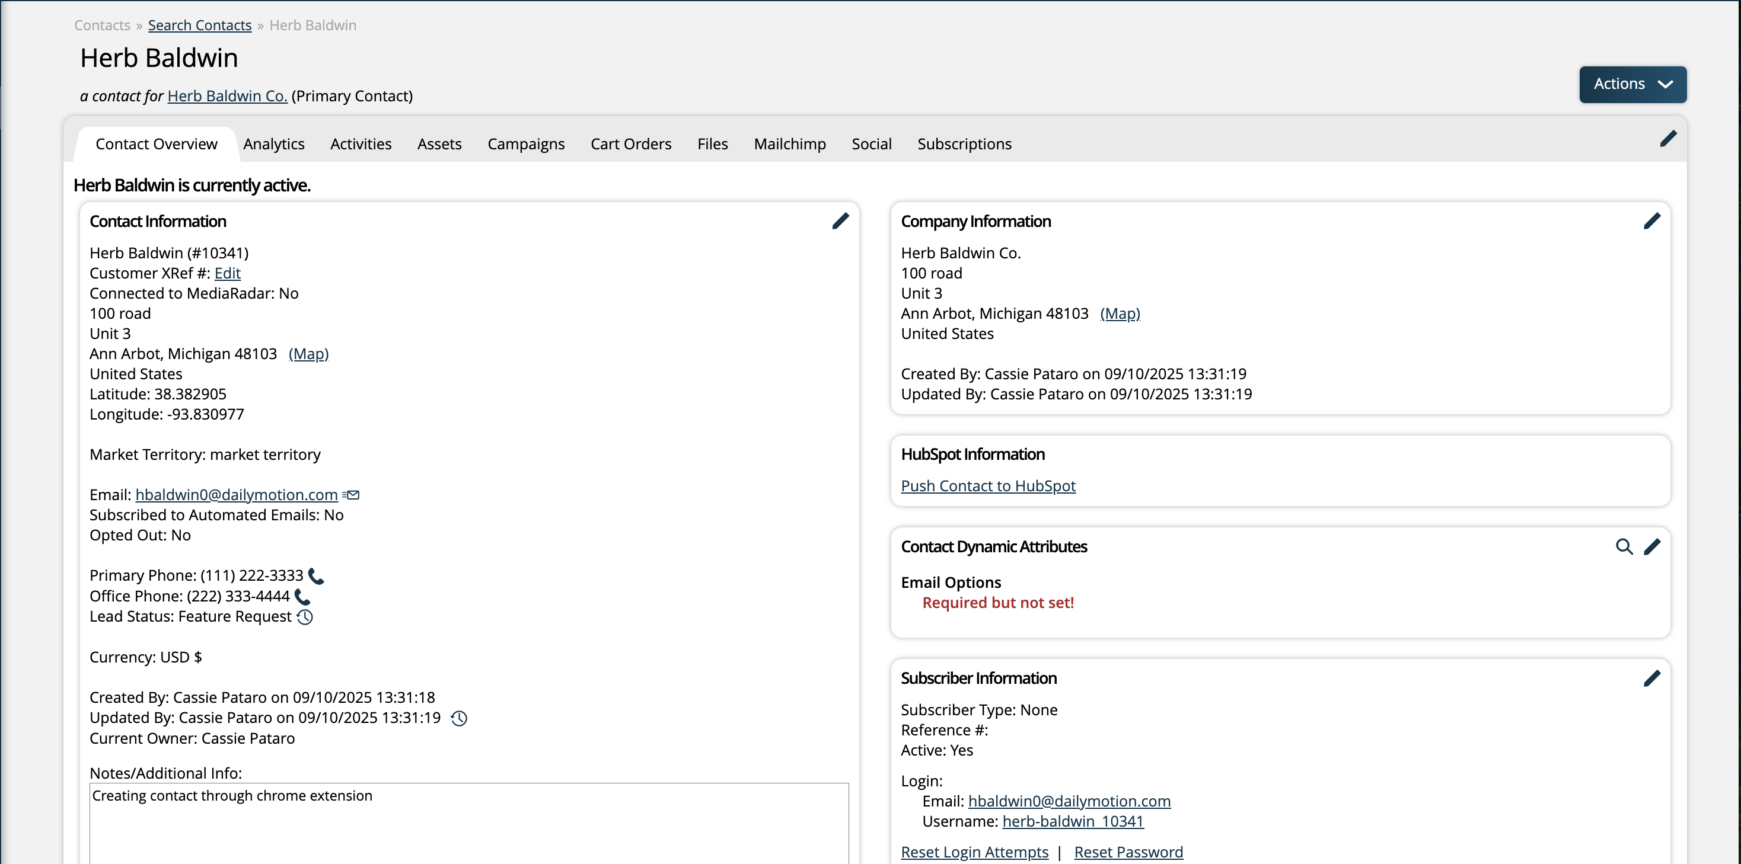The height and width of the screenshot is (864, 1741).
Task: Search Contact Dynamic Attributes with magnifier icon
Action: pos(1625,546)
